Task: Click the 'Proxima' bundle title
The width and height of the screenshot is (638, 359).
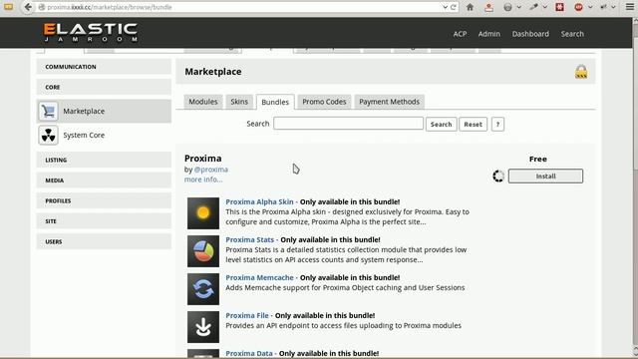Action: 203,159
